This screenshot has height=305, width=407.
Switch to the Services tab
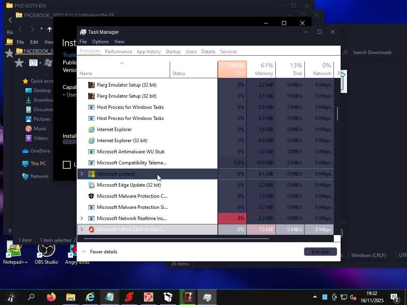coord(229,52)
